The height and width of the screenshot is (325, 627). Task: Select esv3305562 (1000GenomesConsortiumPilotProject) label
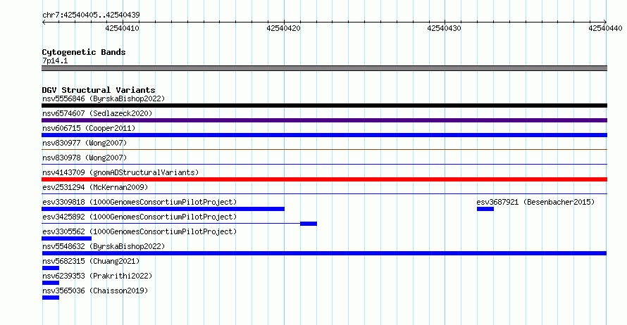pyautogui.click(x=139, y=231)
